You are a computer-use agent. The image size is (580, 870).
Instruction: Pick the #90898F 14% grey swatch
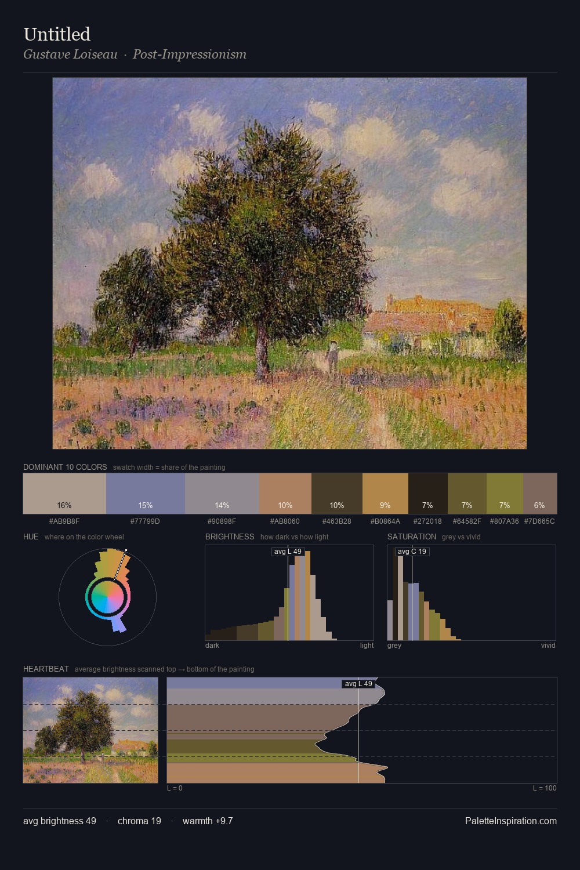pos(222,494)
